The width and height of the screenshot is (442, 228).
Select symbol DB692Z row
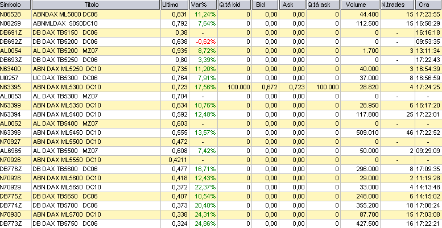[x=11, y=42]
